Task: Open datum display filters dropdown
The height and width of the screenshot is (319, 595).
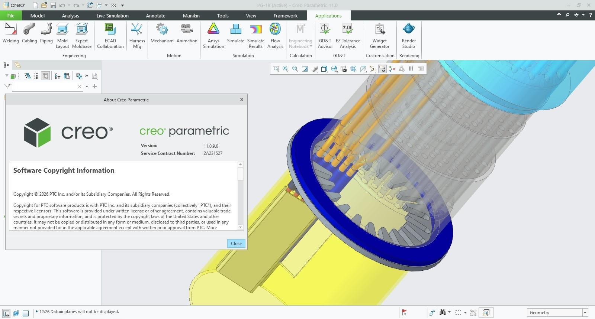Action: (x=373, y=69)
